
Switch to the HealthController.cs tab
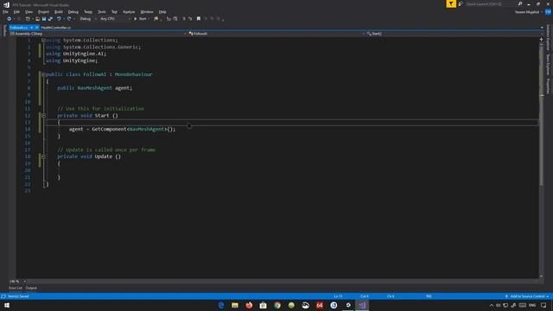point(55,28)
